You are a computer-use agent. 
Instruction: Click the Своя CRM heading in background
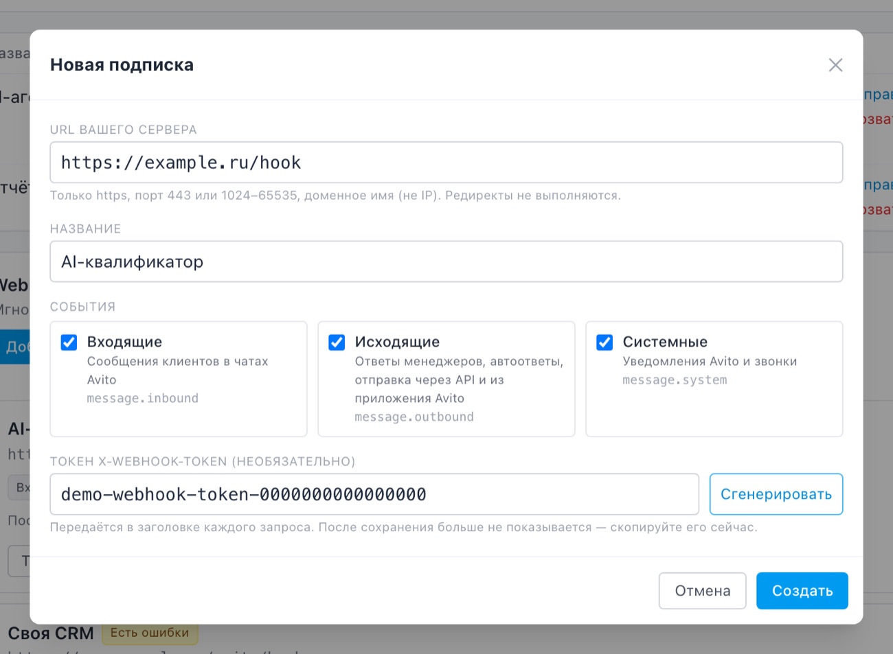point(51,633)
